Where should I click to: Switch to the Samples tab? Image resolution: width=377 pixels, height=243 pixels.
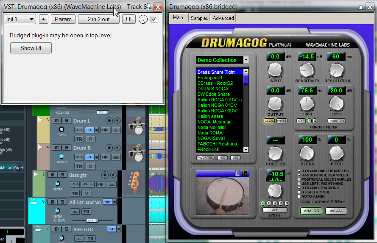point(199,18)
